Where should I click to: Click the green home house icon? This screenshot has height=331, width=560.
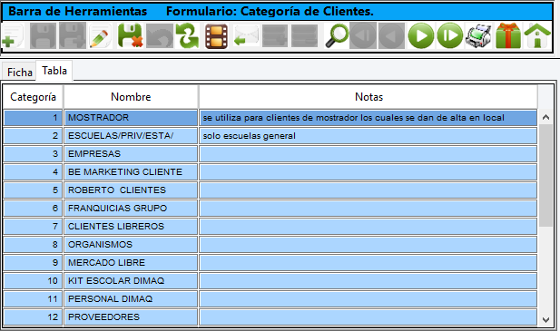coord(537,35)
